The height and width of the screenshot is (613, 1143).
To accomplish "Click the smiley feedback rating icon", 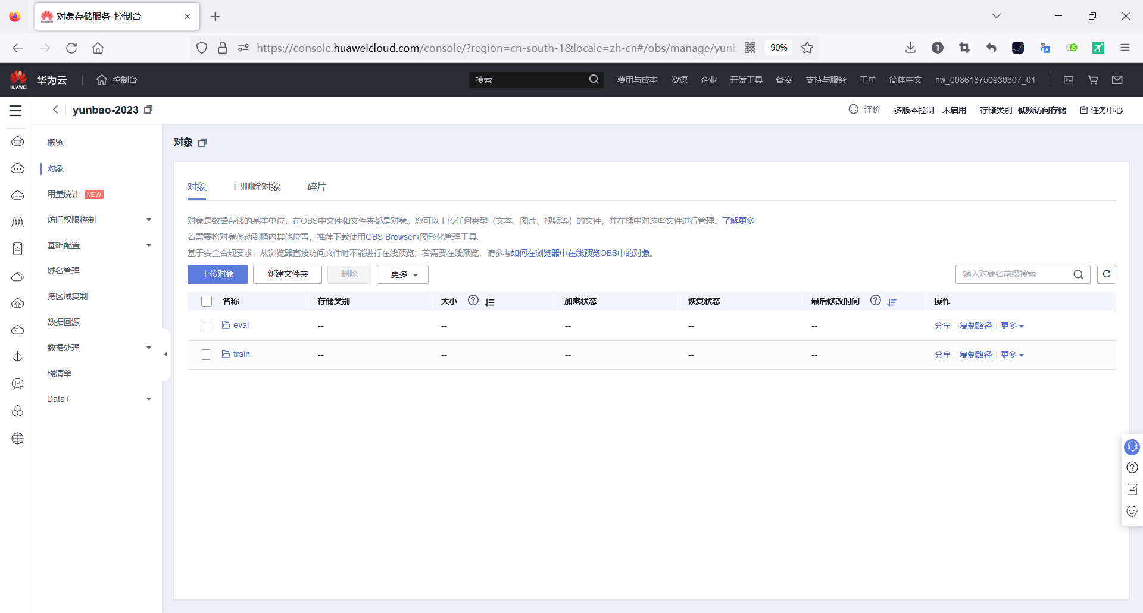I will 854,110.
